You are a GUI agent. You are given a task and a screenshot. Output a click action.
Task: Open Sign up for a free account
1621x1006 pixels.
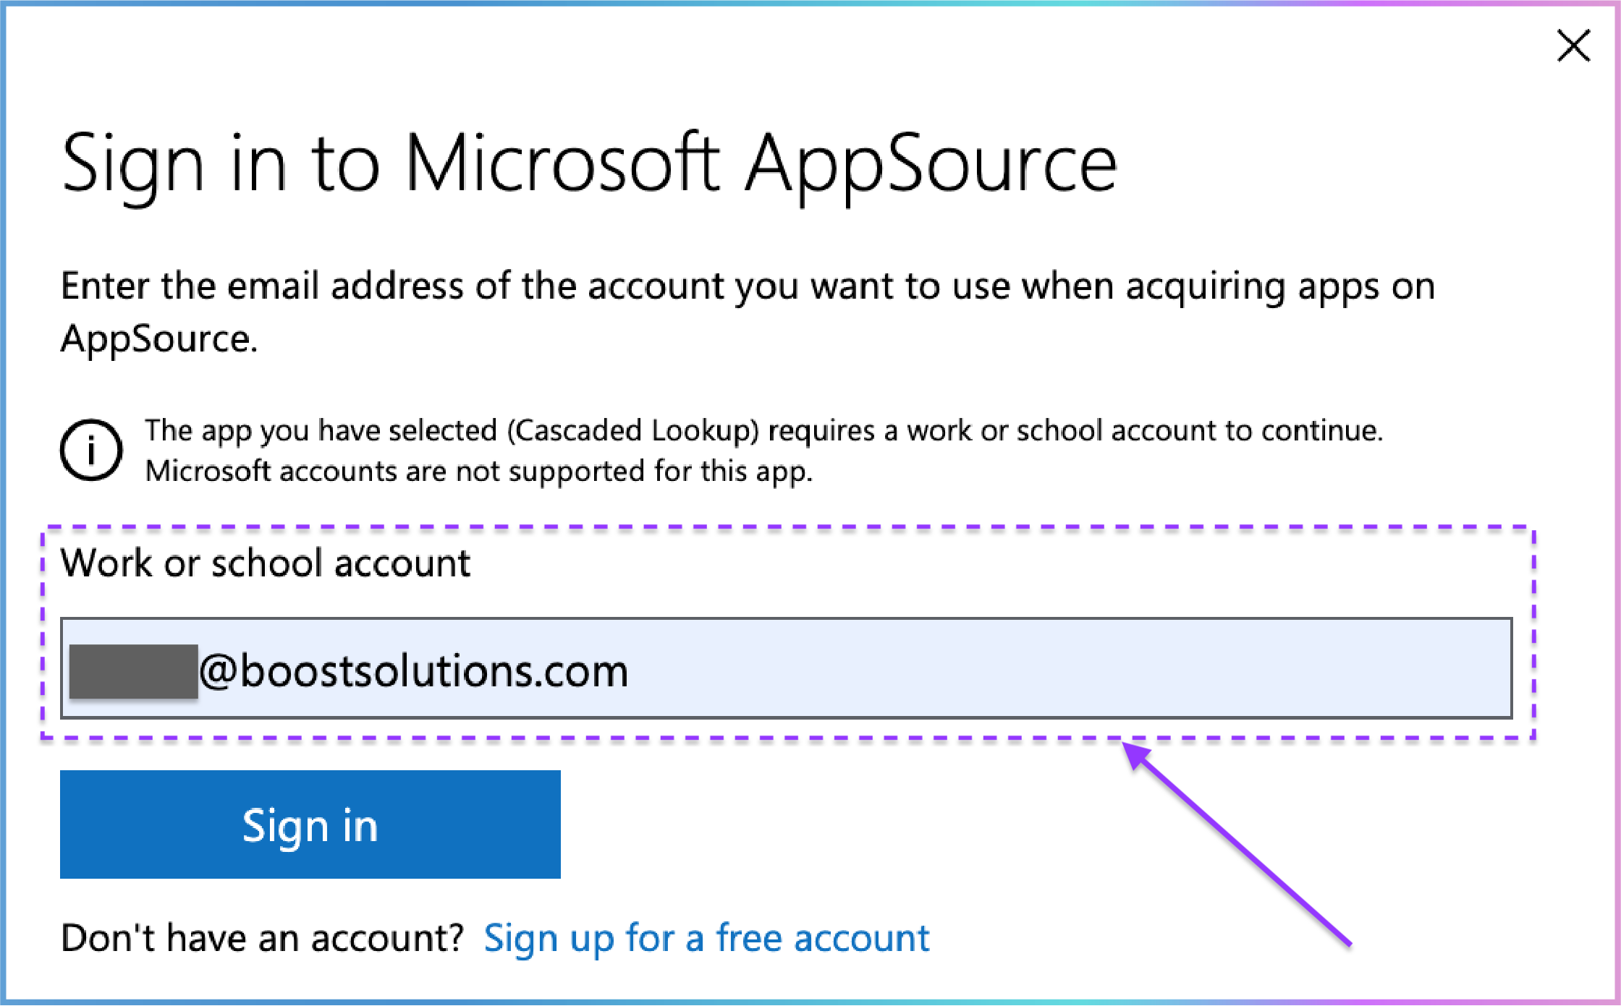[x=706, y=939]
